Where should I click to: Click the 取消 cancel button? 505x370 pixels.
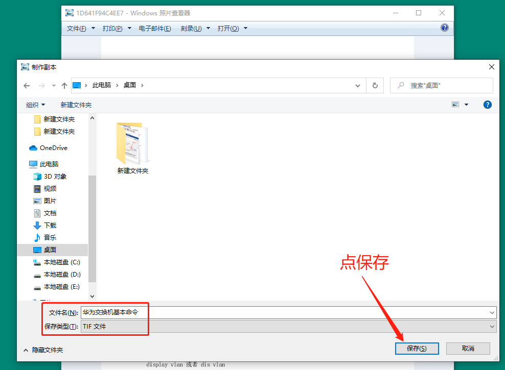pos(468,348)
